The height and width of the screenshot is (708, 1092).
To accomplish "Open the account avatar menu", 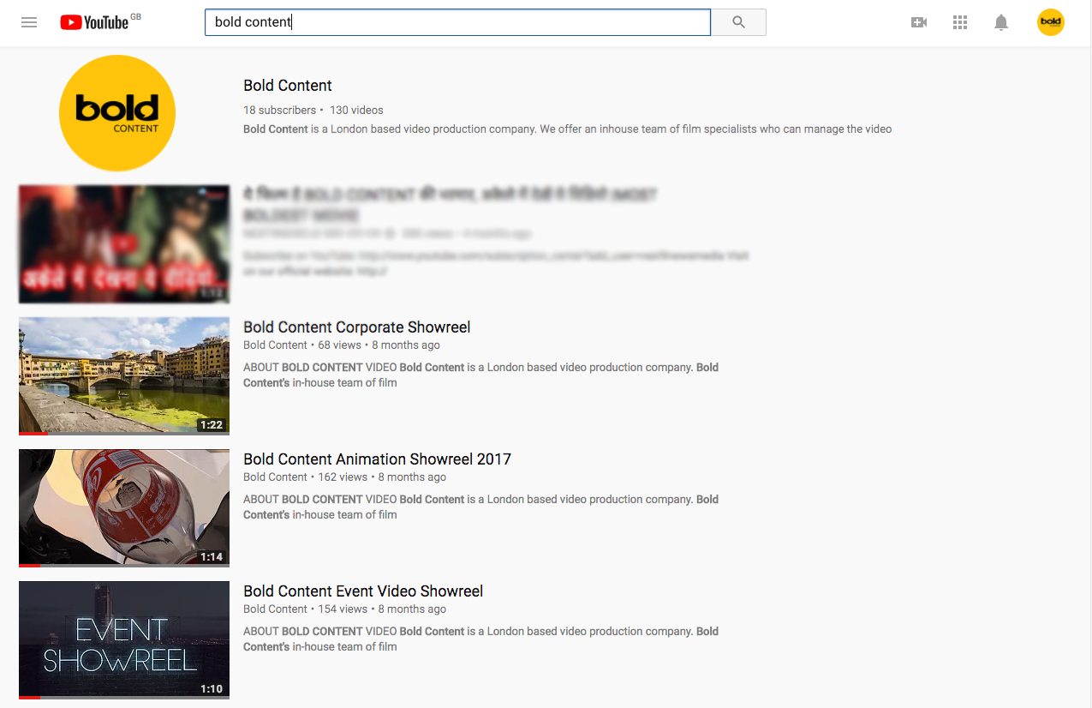I will (1051, 22).
